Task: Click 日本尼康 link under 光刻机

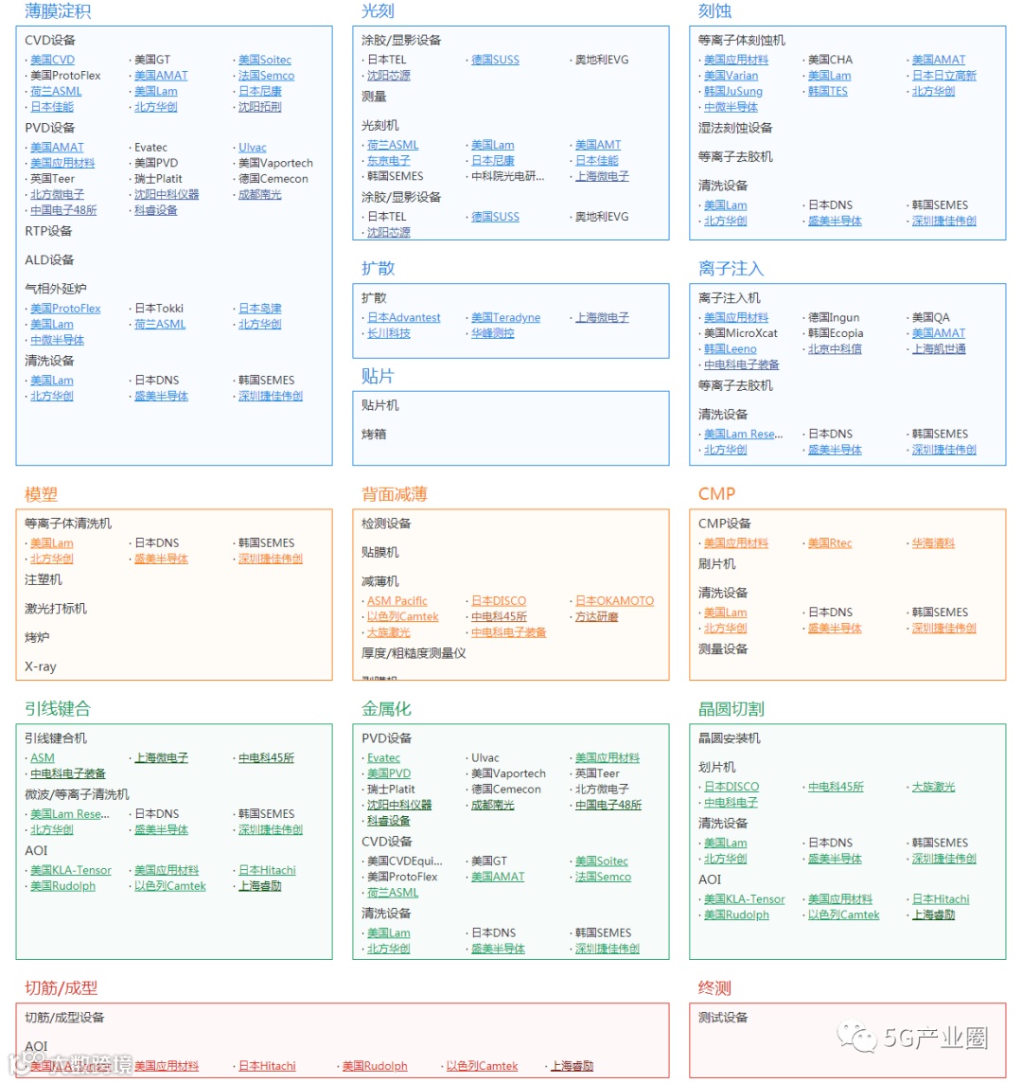Action: click(492, 161)
